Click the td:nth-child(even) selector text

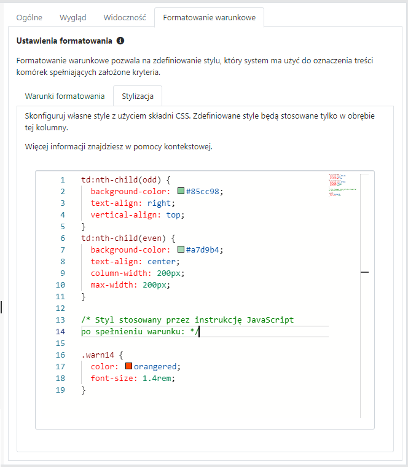click(124, 238)
